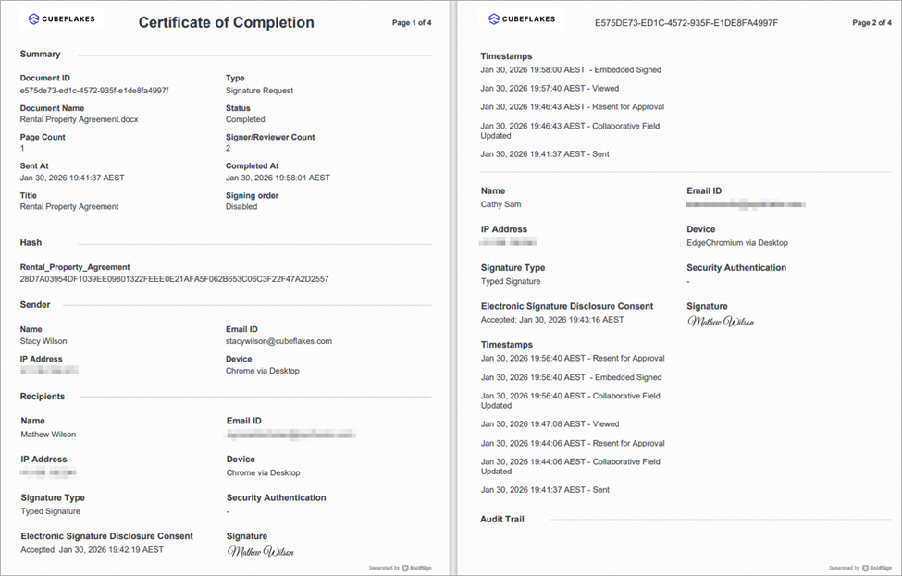
Task: Select the hash value starting with "28D7A03954"
Action: pyautogui.click(x=174, y=279)
